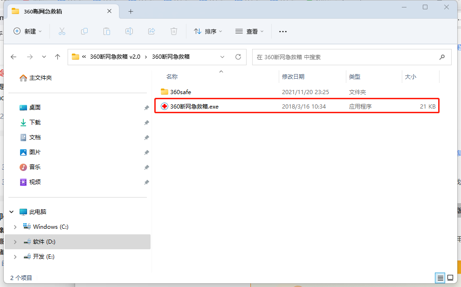Open 图片 in navigation pane
The height and width of the screenshot is (287, 461).
30,152
